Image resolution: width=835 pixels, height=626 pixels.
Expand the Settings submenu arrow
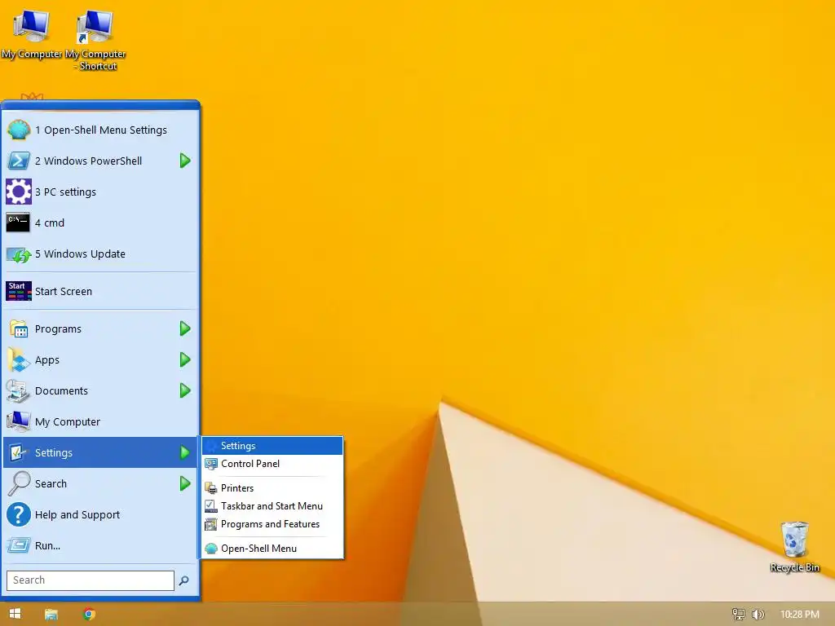click(185, 452)
